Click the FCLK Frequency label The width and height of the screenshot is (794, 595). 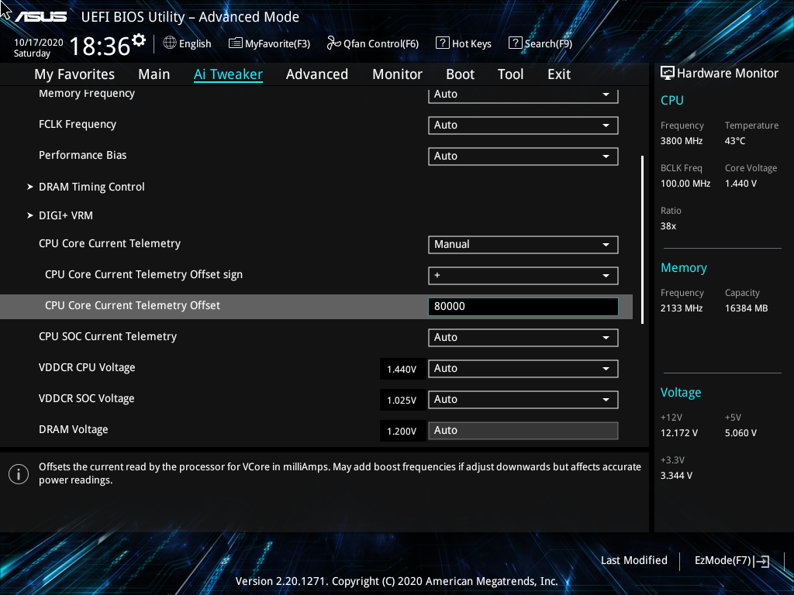pos(78,125)
